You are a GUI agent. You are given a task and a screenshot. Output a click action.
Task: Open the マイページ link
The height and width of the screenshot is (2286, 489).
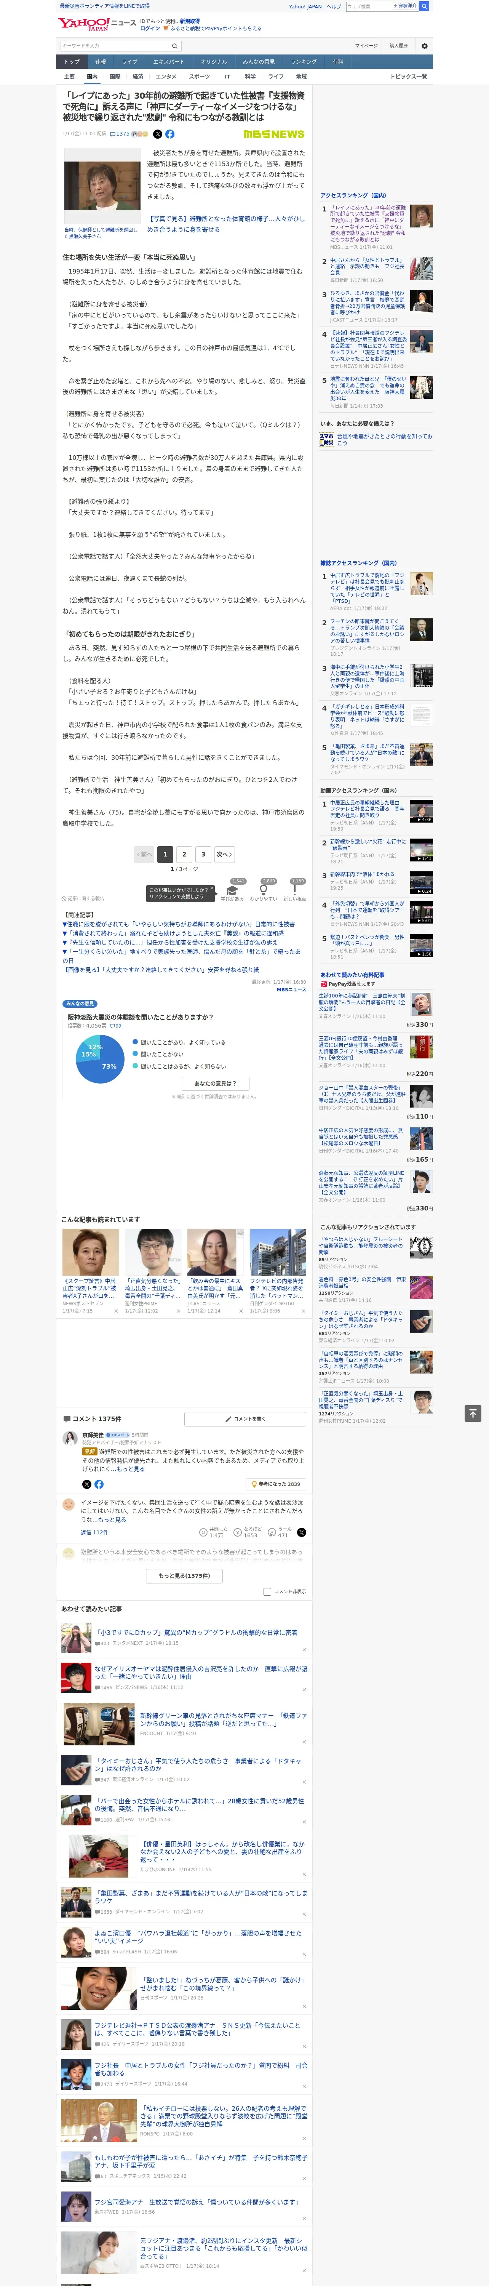tap(366, 46)
